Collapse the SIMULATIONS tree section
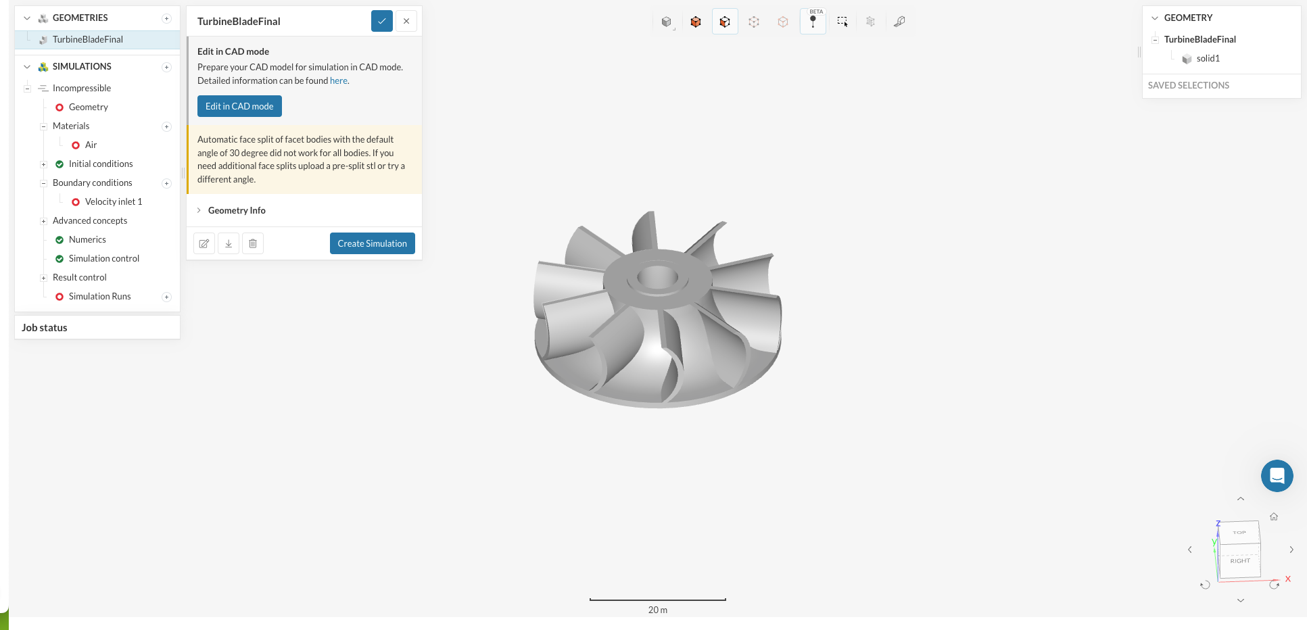 pos(27,66)
